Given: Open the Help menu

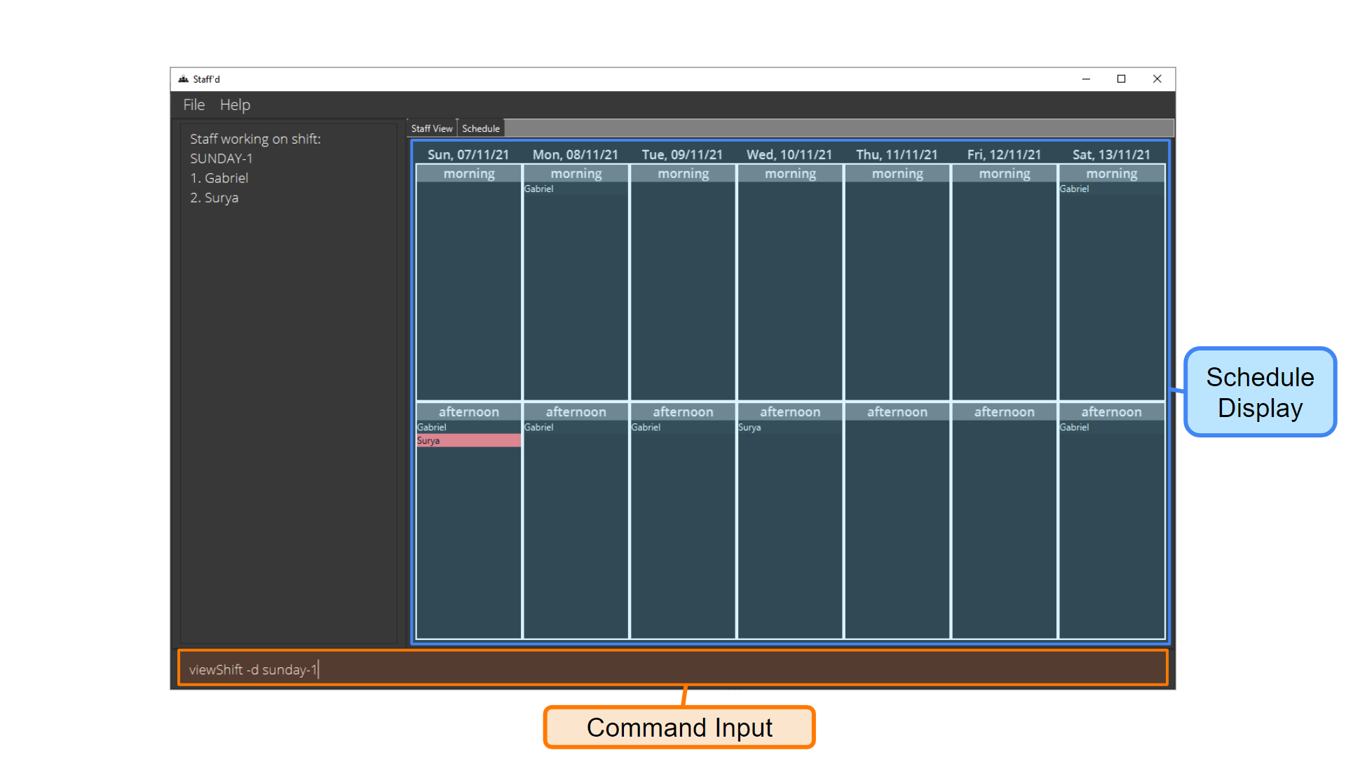Looking at the screenshot, I should coord(235,105).
